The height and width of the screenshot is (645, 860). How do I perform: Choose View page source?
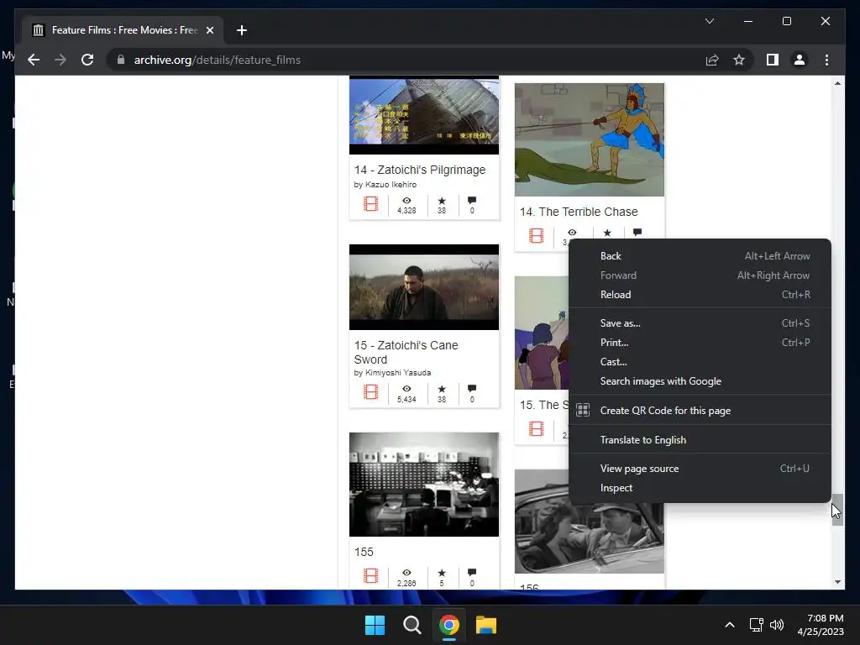point(700,469)
